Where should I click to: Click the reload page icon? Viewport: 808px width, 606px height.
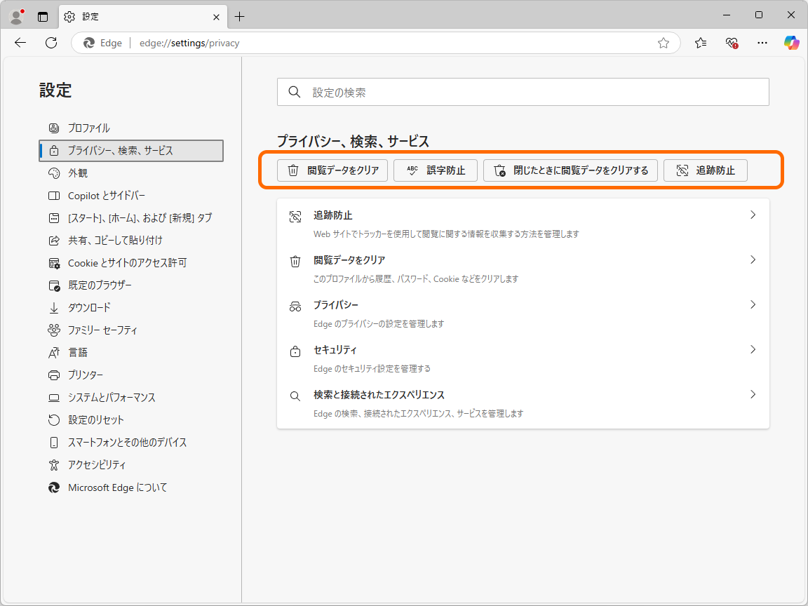[x=50, y=43]
